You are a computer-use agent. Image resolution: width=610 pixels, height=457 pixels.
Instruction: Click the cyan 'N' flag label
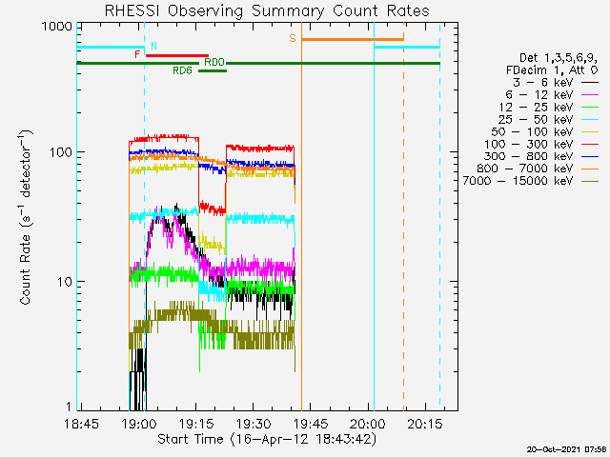[x=153, y=46]
